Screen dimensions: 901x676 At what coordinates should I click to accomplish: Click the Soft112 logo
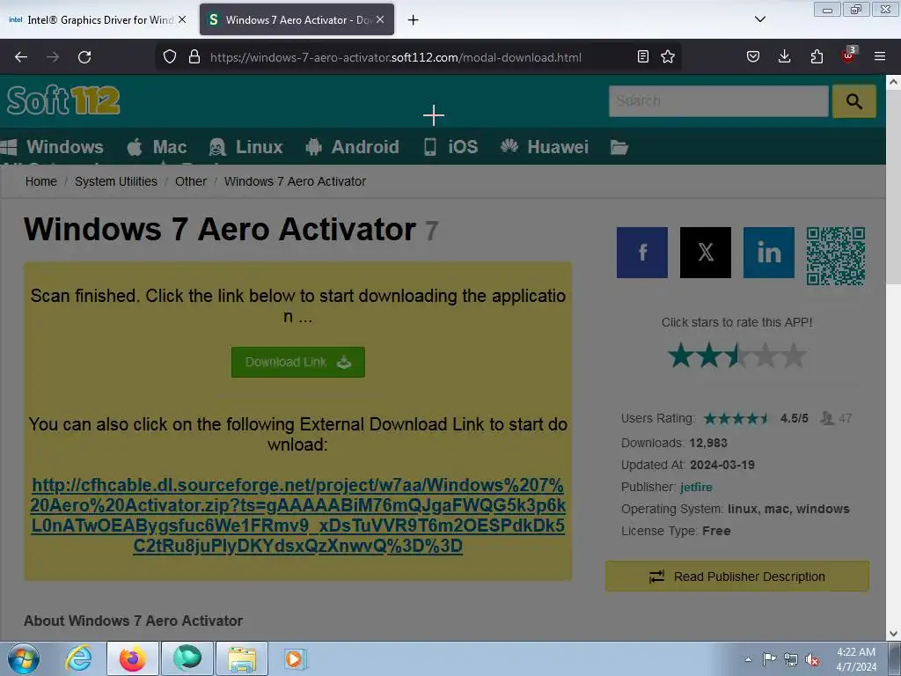click(x=63, y=101)
